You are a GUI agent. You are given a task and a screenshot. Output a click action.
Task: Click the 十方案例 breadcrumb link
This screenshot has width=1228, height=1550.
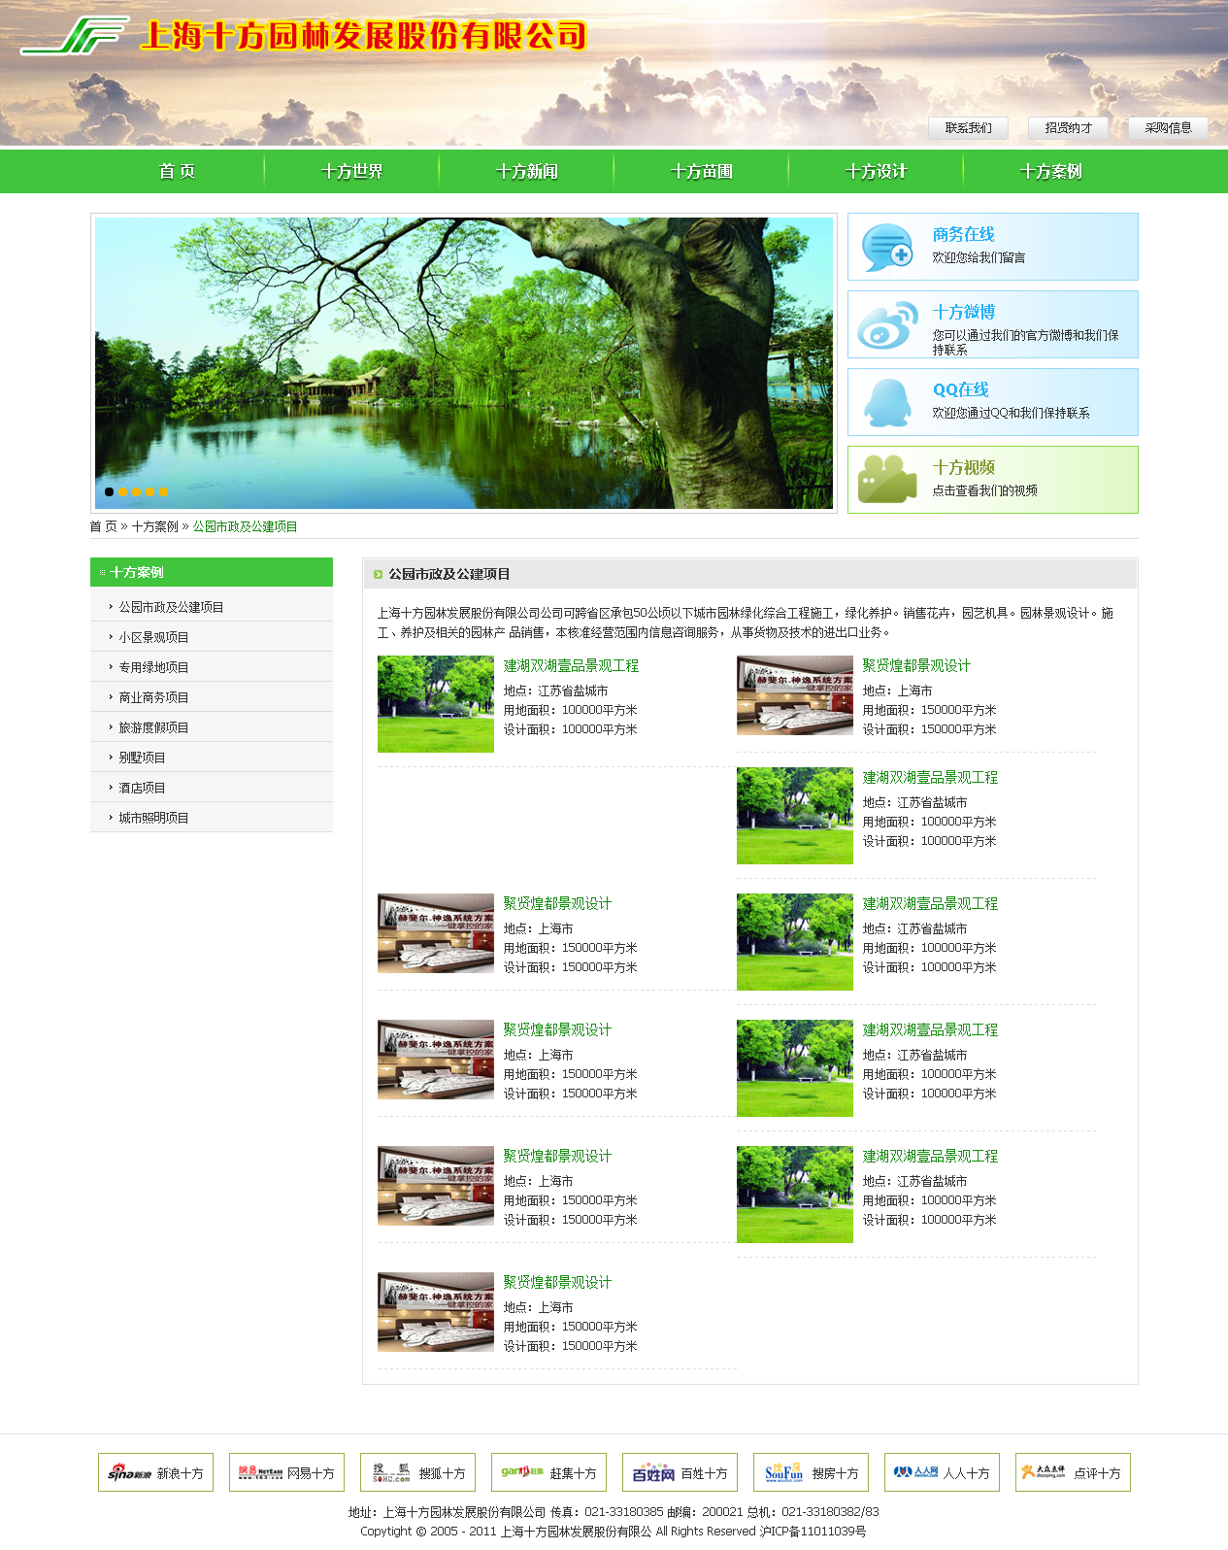click(155, 526)
